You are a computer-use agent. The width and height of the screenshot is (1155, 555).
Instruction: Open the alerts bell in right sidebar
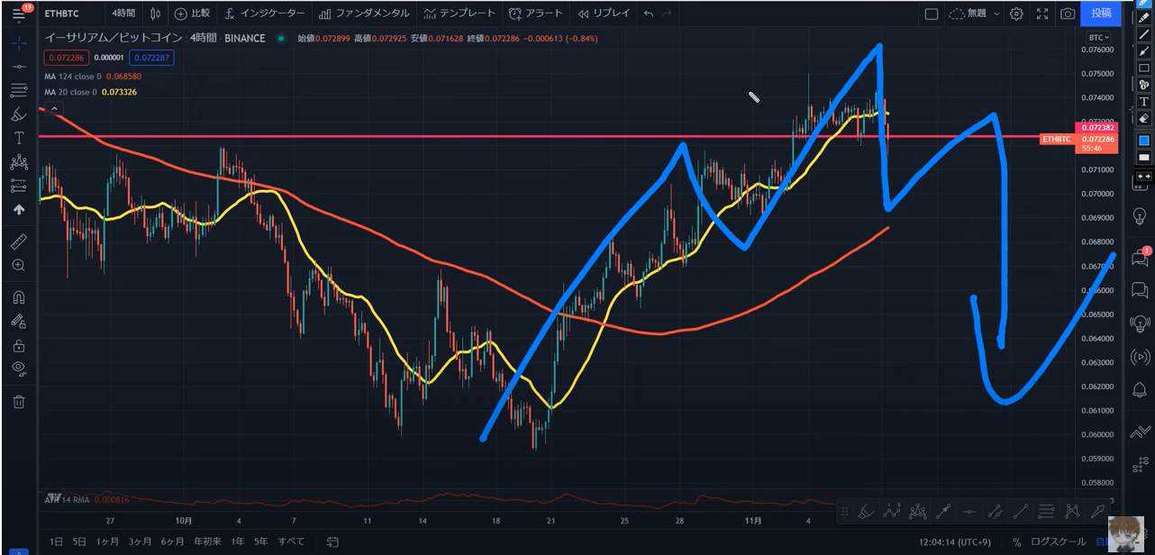pos(1139,389)
